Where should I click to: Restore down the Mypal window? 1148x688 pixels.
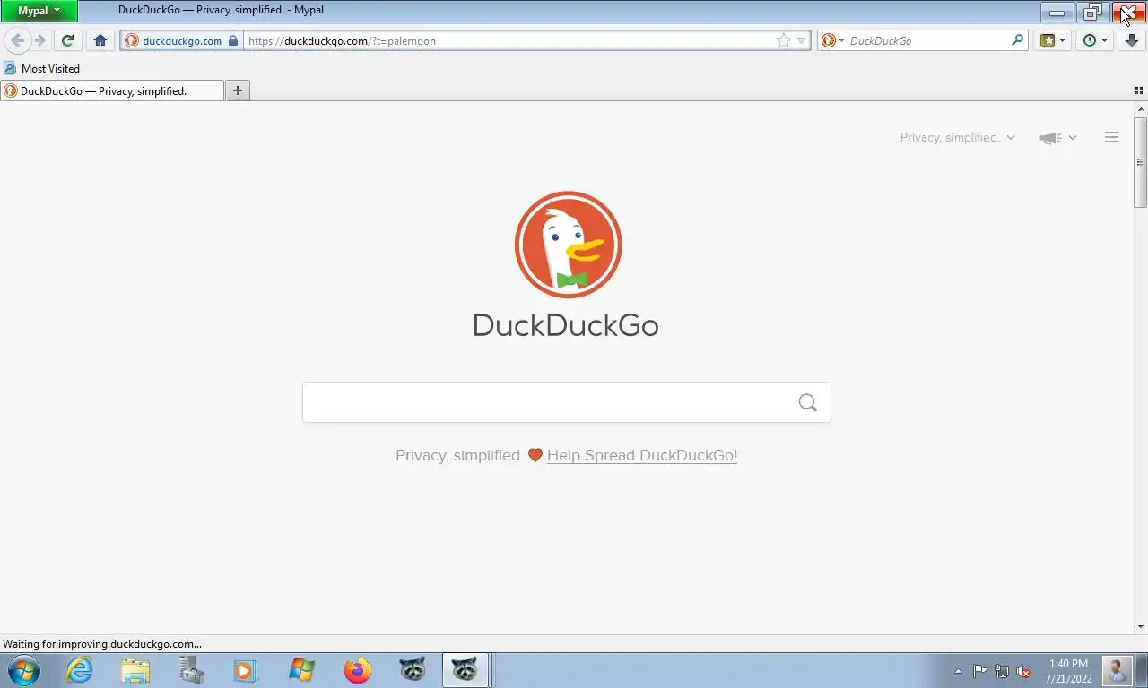[x=1092, y=12]
